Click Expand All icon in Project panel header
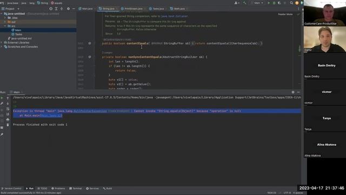The height and width of the screenshot is (195, 346). pos(56,9)
